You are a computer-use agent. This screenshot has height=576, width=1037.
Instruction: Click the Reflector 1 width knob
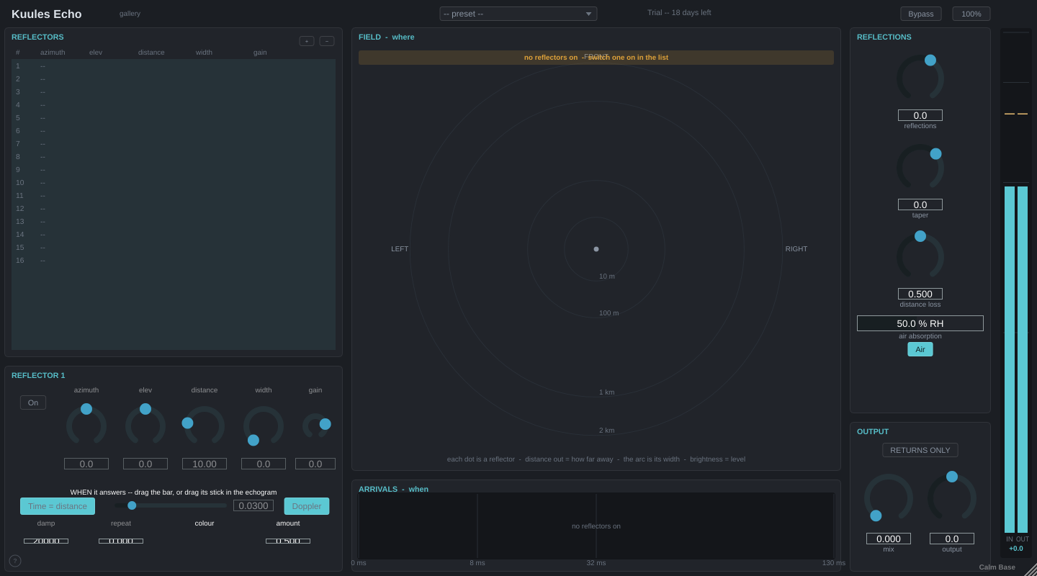264,426
